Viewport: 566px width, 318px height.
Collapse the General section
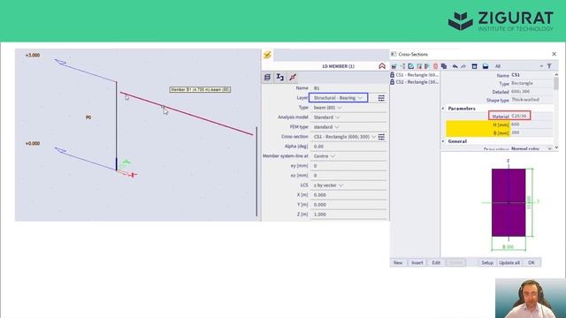[443, 141]
